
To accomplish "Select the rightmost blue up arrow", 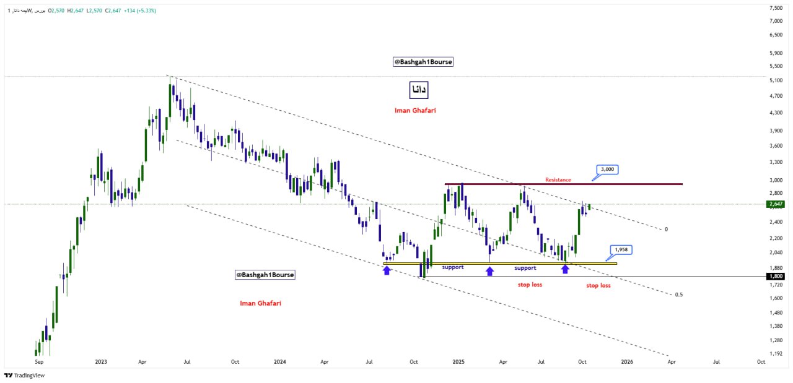I will pos(564,269).
